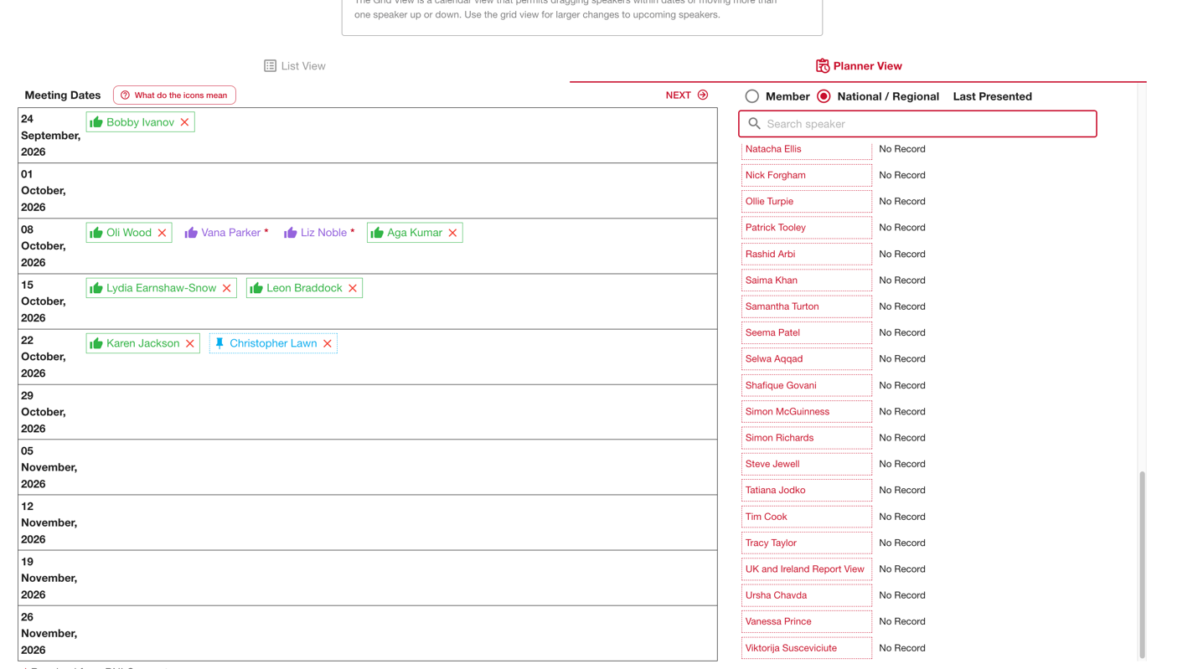Remove Leon Braddock with the red X

pos(353,288)
